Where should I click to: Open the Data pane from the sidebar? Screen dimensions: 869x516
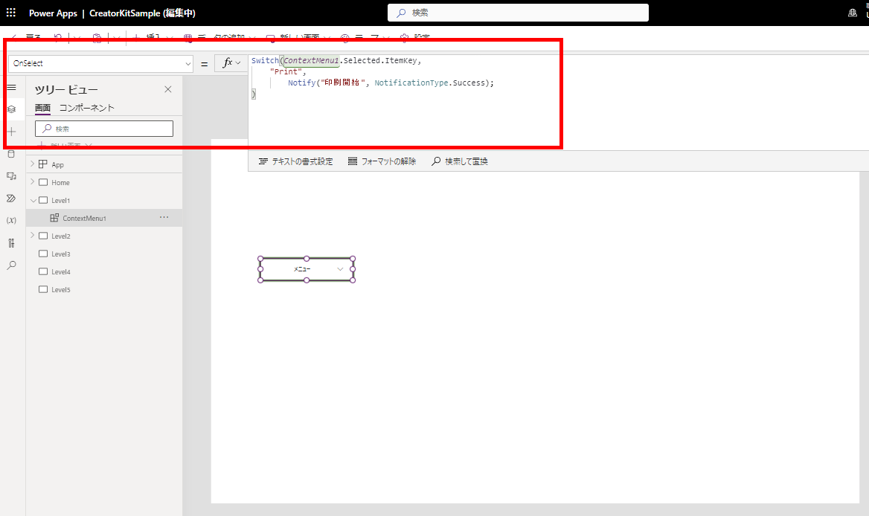(x=11, y=153)
